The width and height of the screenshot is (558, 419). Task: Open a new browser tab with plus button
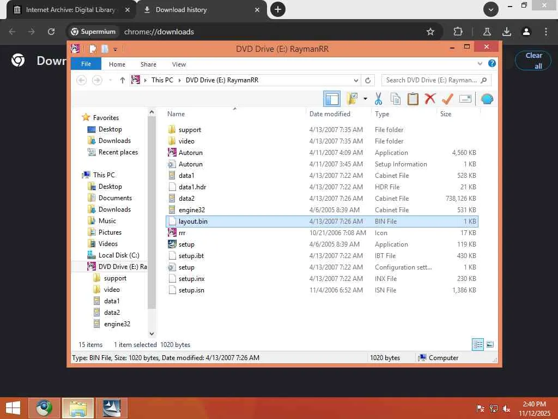[x=278, y=10]
